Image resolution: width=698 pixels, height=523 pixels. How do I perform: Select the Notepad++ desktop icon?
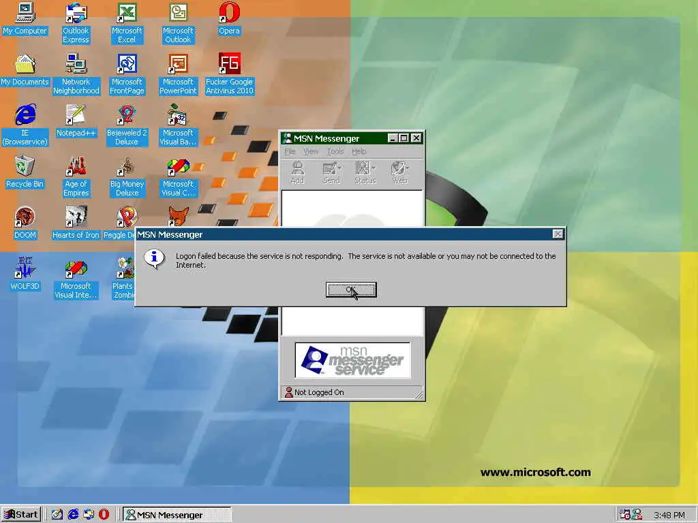click(x=76, y=121)
